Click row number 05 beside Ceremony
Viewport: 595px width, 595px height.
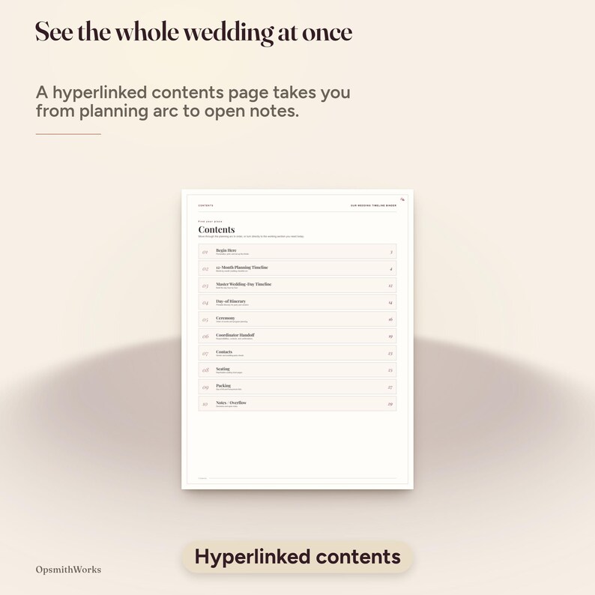[205, 319]
